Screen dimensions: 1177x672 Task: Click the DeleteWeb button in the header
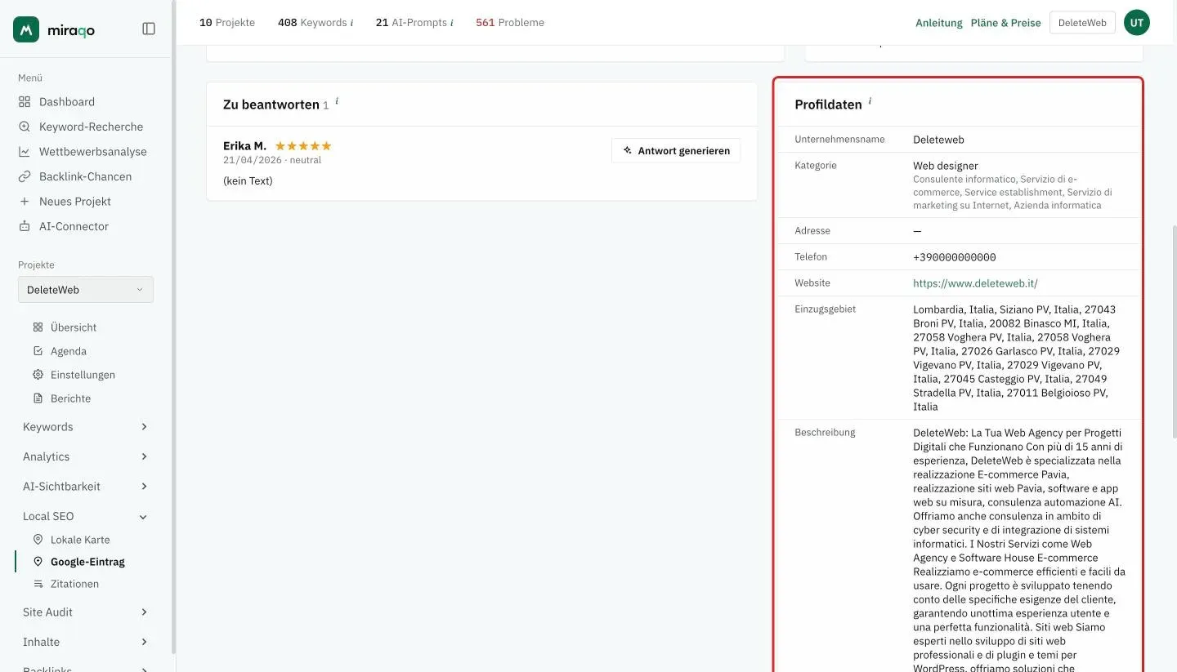coord(1082,23)
